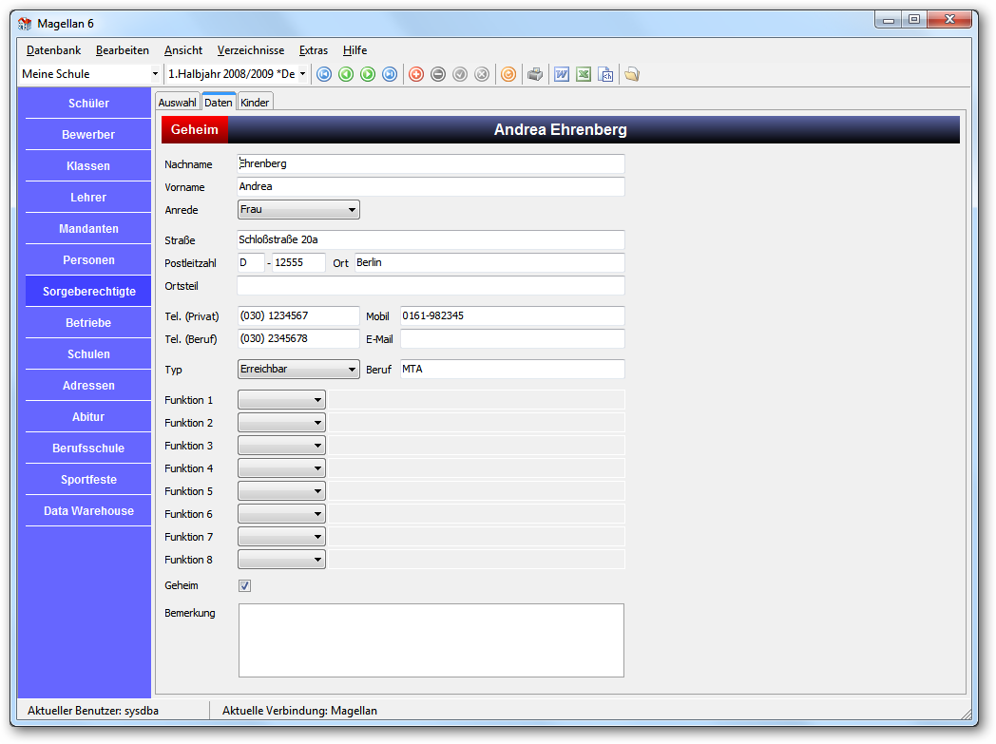The image size is (996, 744).
Task: Click into the E-Mail input field
Action: (x=512, y=338)
